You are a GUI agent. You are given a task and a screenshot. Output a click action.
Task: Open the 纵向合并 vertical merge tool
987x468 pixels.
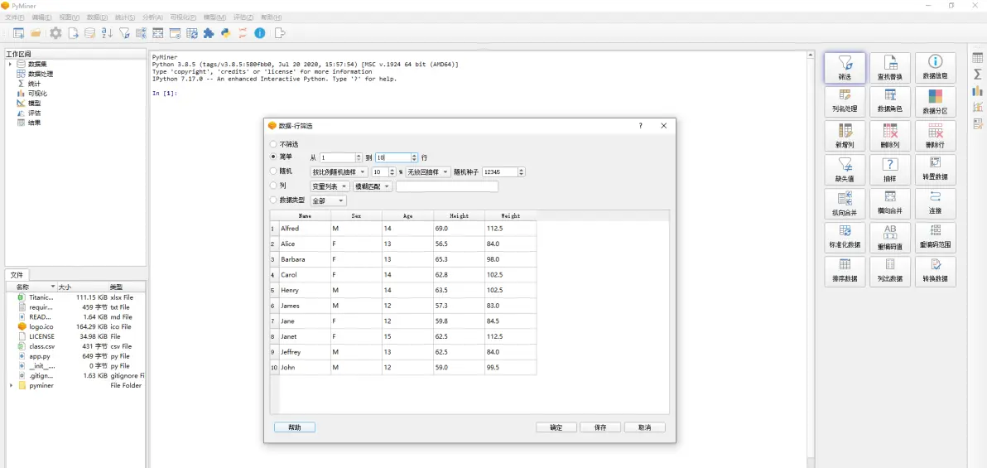(845, 204)
